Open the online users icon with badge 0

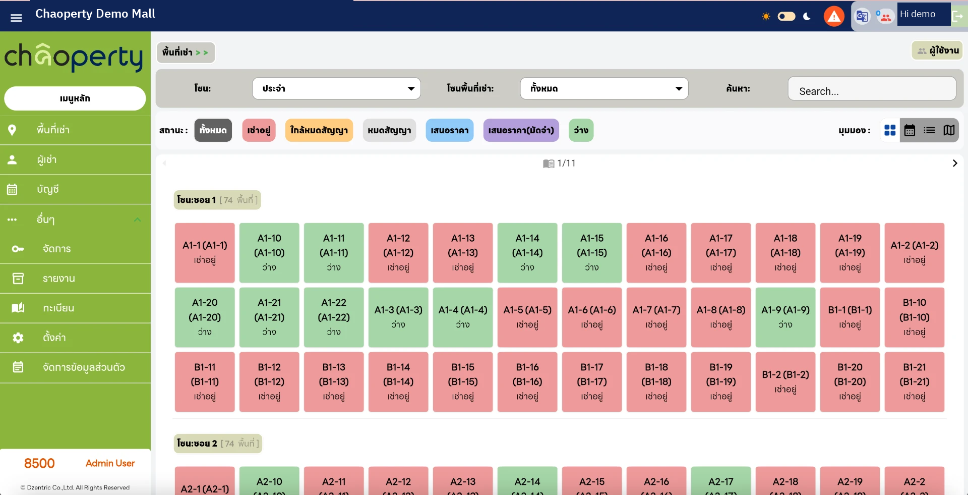pos(884,17)
